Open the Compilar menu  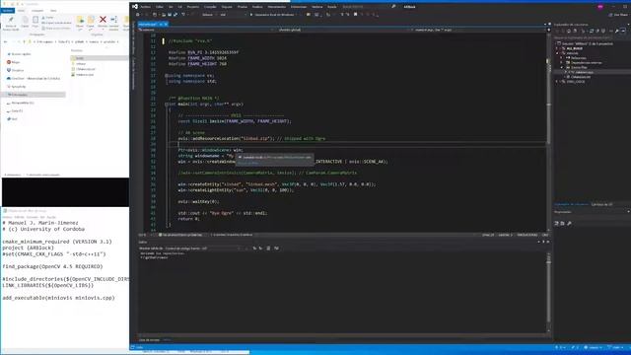click(x=210, y=7)
